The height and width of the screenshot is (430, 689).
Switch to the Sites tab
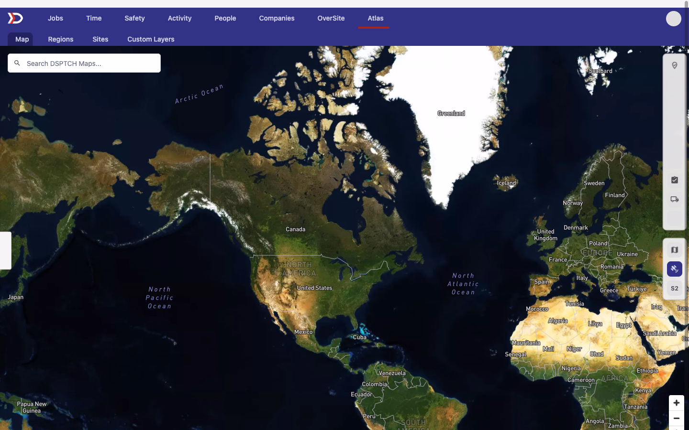[x=100, y=39]
